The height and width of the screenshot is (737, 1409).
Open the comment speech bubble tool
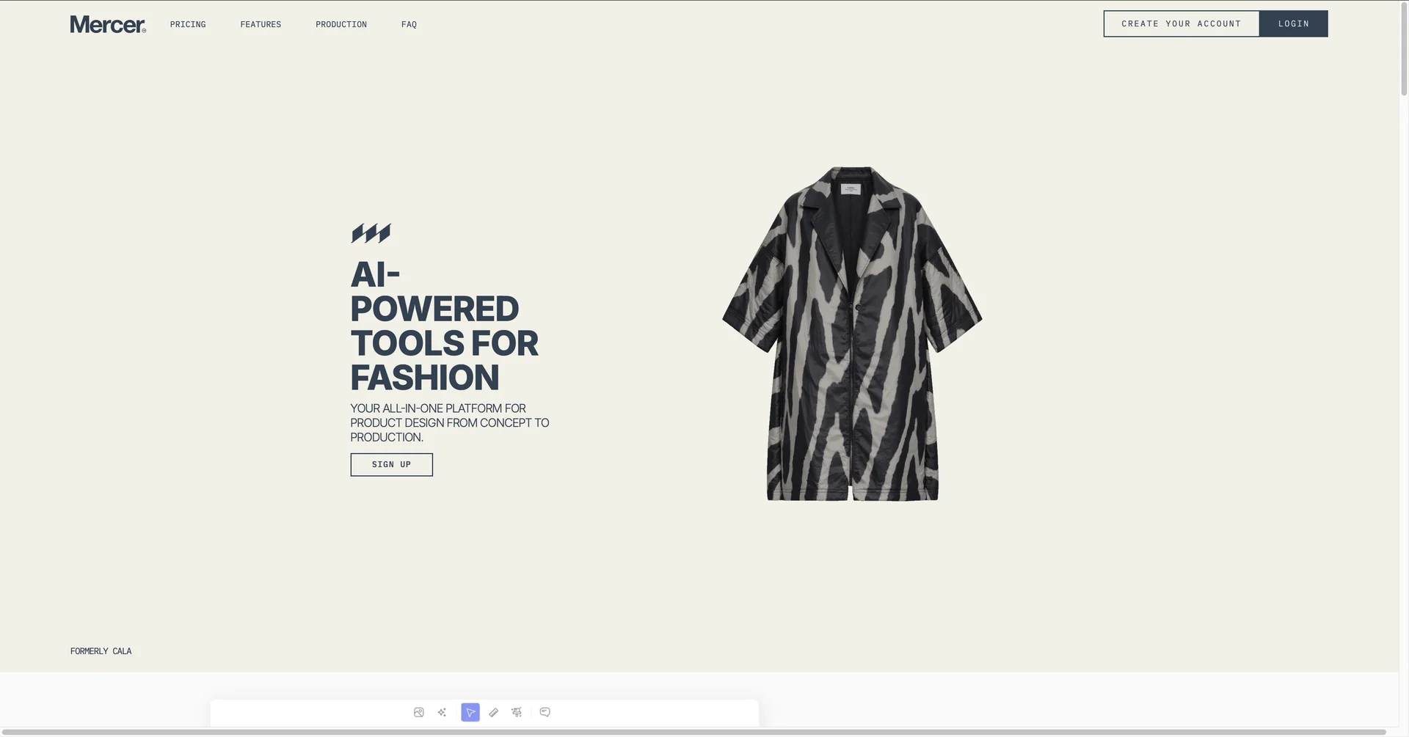click(x=545, y=713)
